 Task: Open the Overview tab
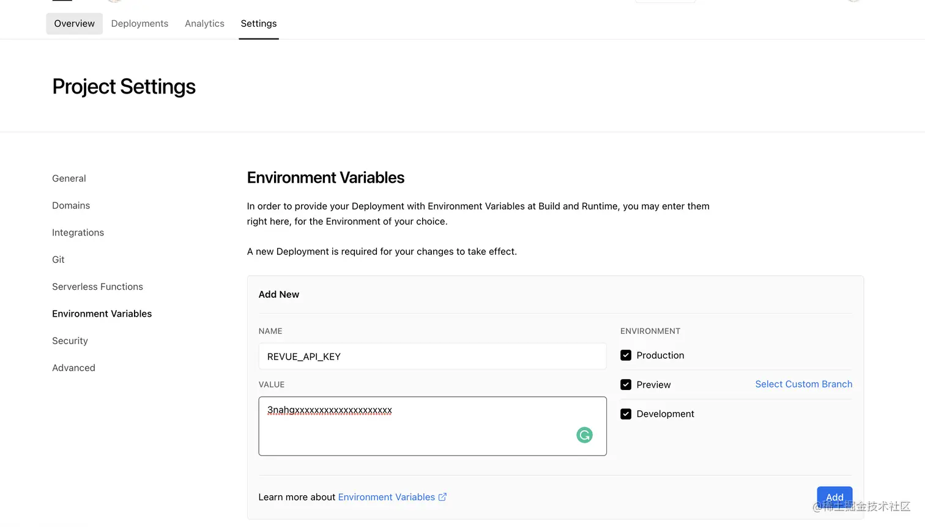[74, 23]
